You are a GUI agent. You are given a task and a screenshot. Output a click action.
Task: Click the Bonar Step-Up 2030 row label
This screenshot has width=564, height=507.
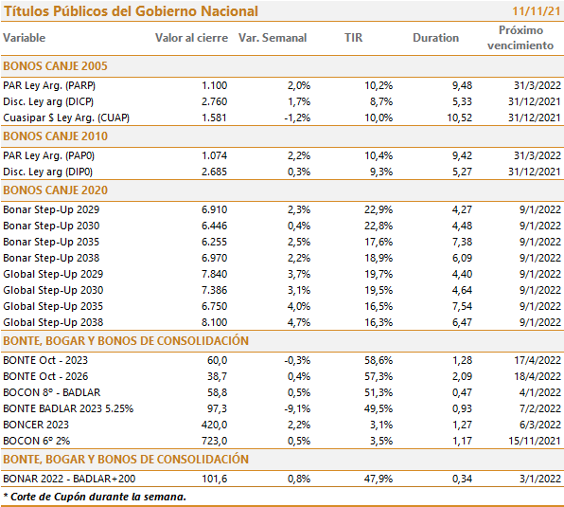(51, 226)
